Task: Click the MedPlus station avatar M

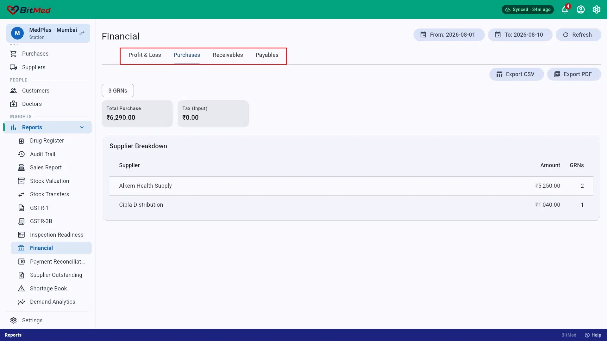Action: coord(17,33)
